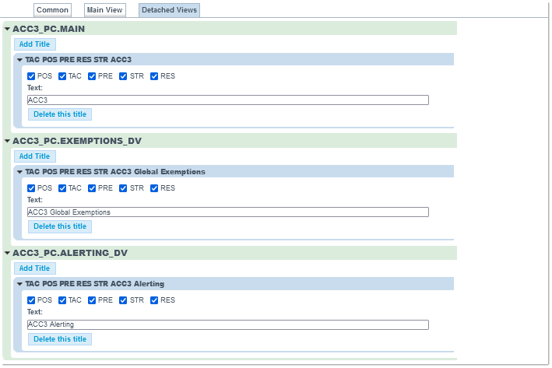552x368 pixels.
Task: Uncheck TAC for ACC3 Global Exemptions title
Action: click(62, 188)
